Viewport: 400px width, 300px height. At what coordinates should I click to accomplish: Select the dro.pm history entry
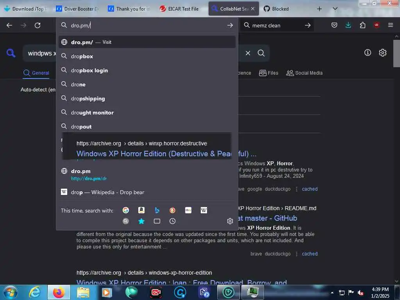click(x=147, y=175)
